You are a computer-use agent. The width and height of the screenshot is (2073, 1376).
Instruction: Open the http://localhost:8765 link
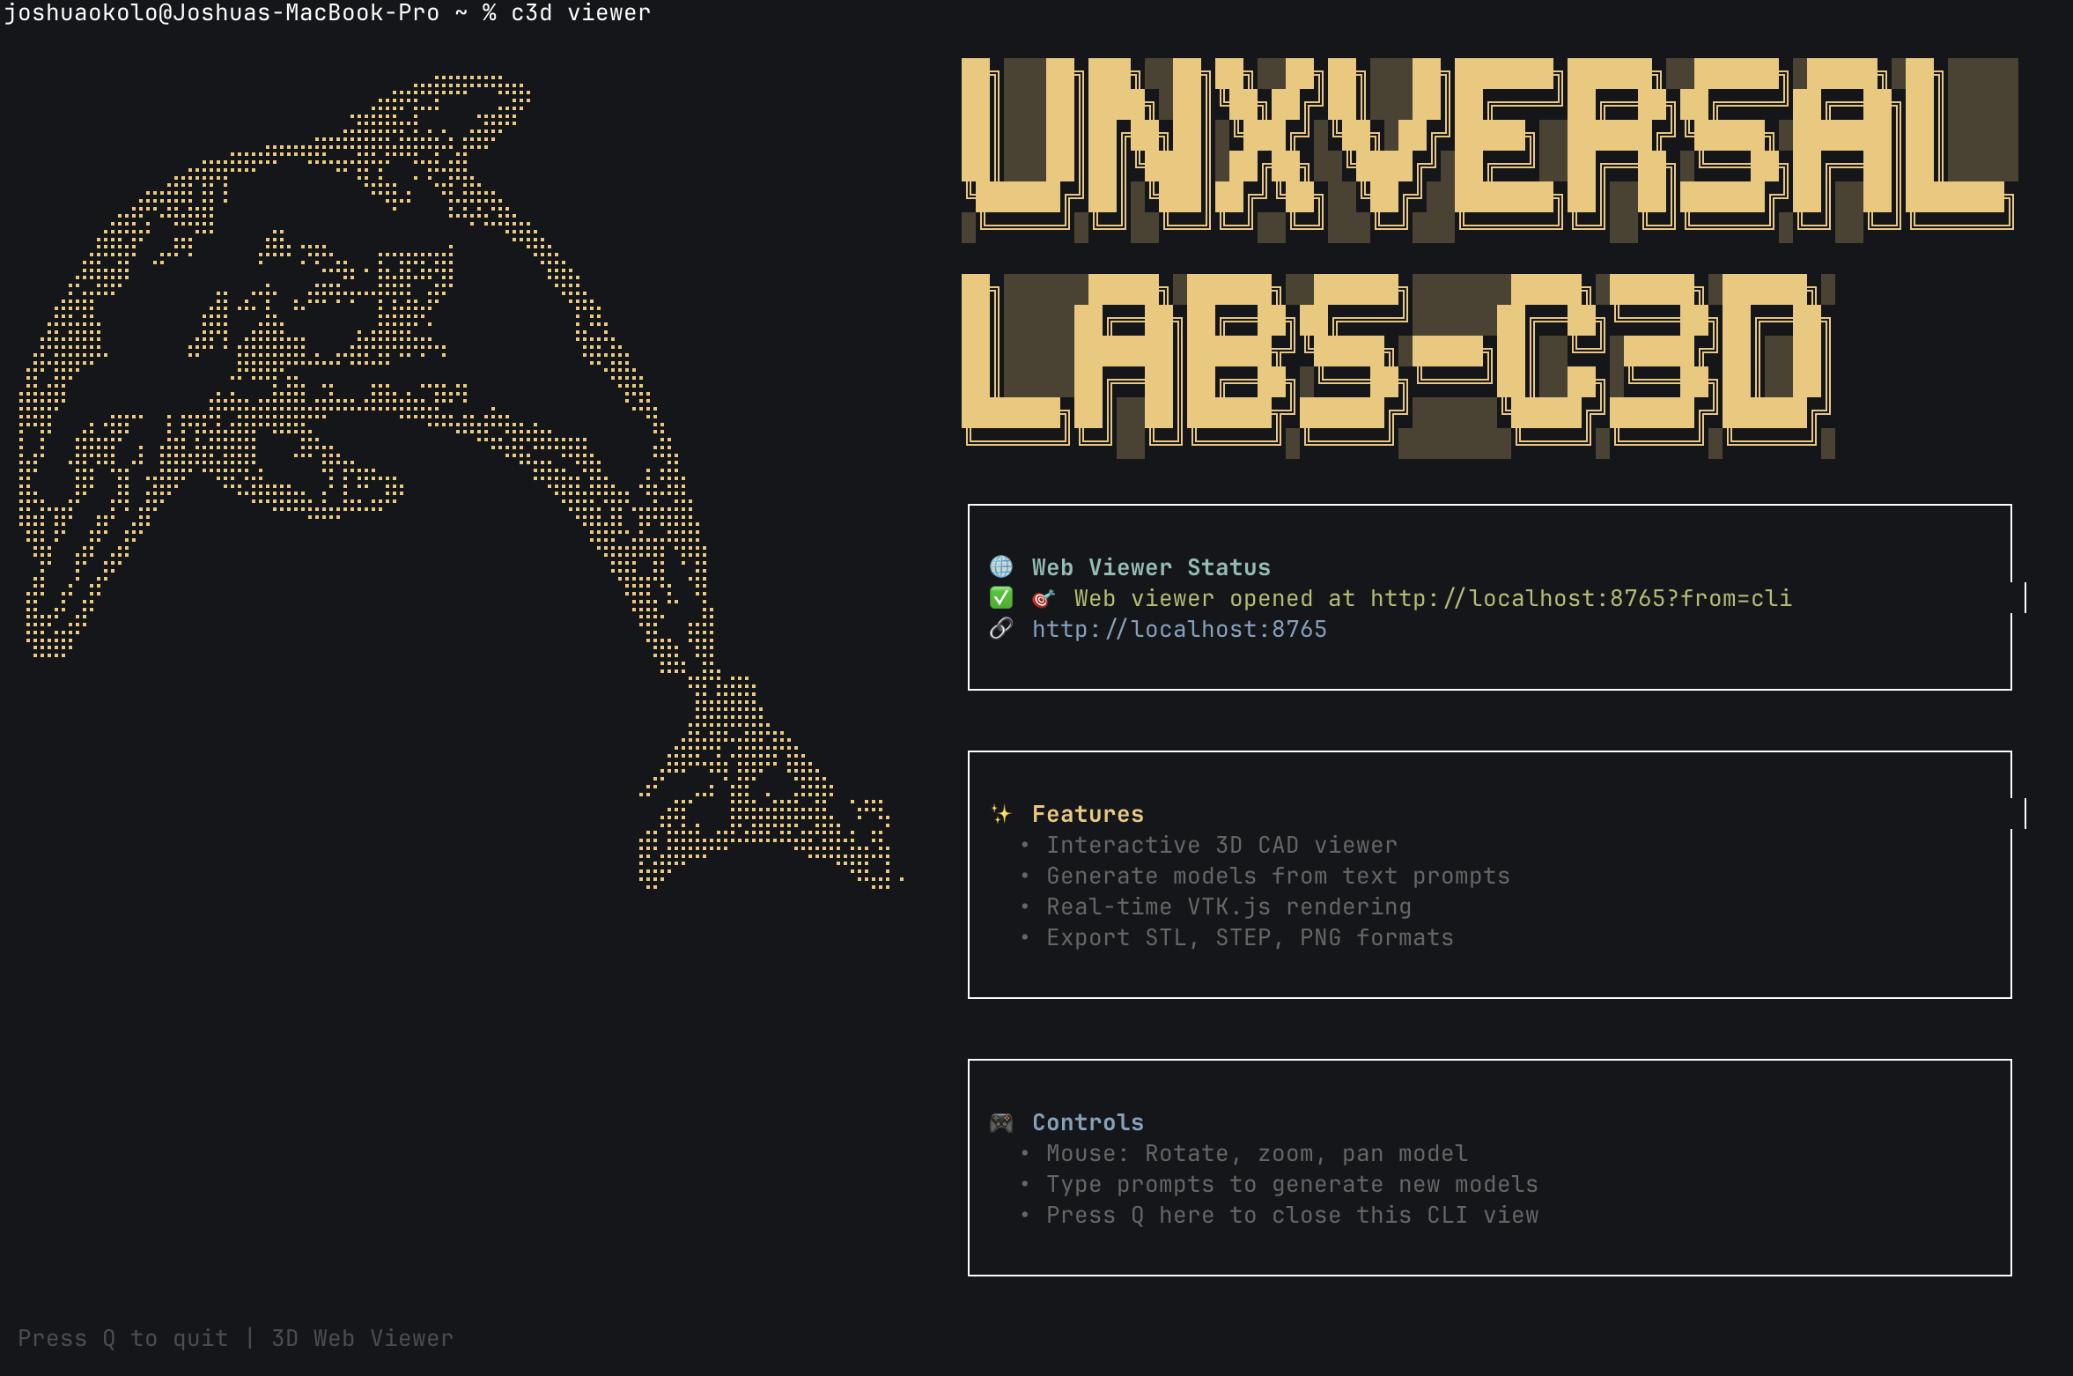(x=1179, y=629)
